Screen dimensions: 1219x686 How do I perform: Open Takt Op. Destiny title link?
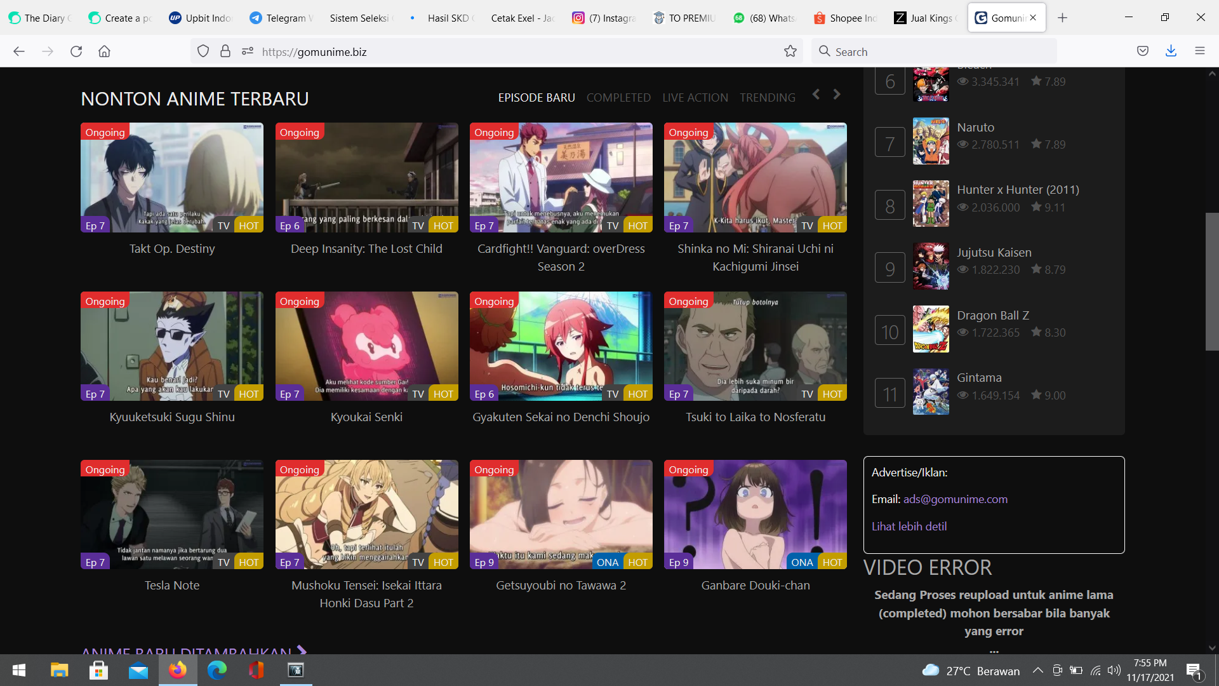(x=172, y=249)
